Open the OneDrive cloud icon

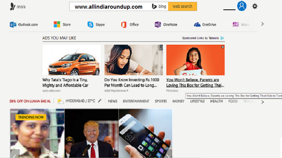(x=197, y=24)
